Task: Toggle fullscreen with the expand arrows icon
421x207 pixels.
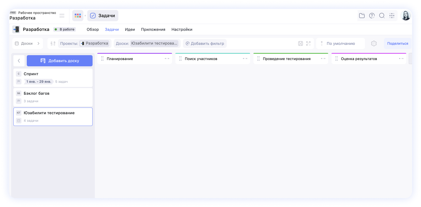Action: pos(308,43)
